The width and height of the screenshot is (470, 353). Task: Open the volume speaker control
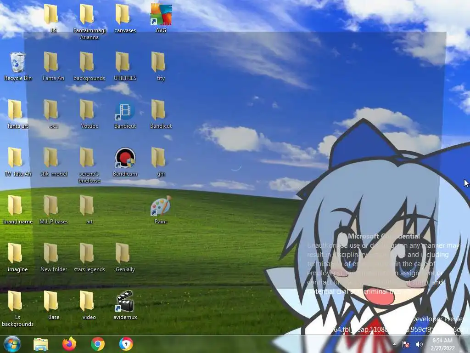[x=420, y=344]
